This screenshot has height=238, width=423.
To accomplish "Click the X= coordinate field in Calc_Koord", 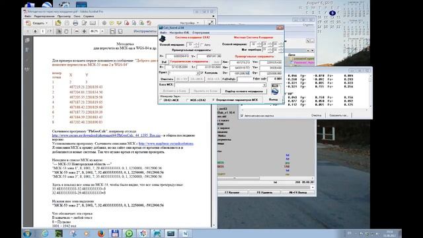I will tap(178, 56).
